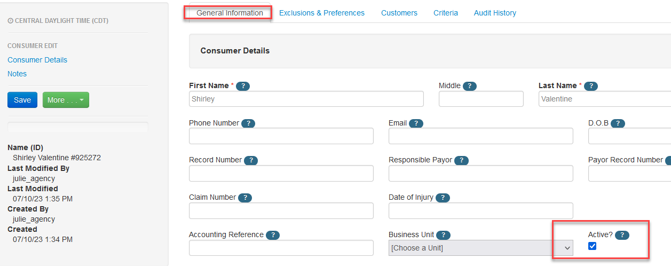Go to the Criteria tab
The width and height of the screenshot is (671, 266).
446,13
